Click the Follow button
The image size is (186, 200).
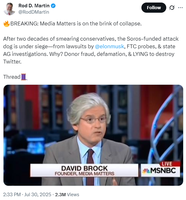pos(154,8)
